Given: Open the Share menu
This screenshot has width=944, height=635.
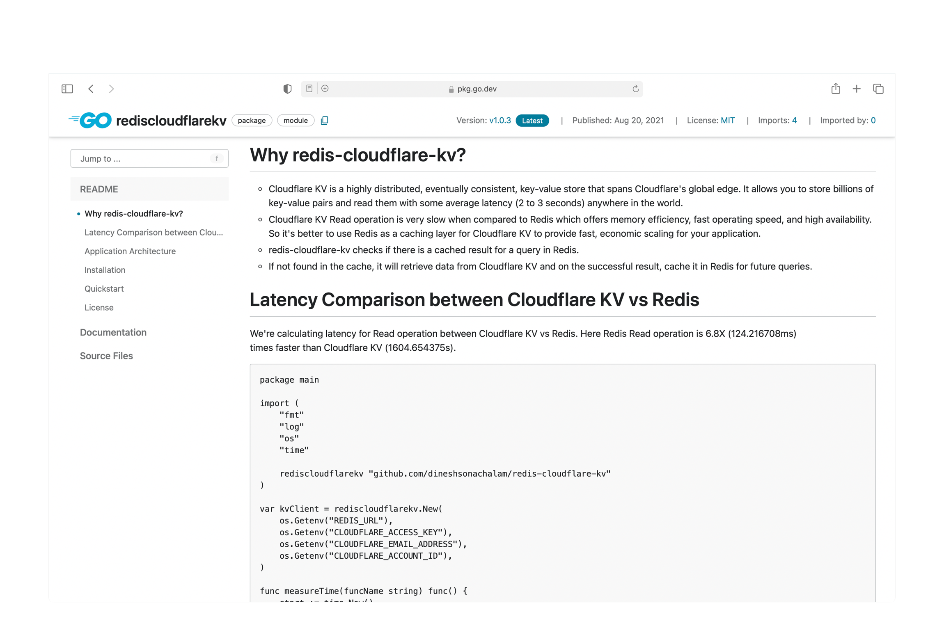Looking at the screenshot, I should tap(836, 89).
